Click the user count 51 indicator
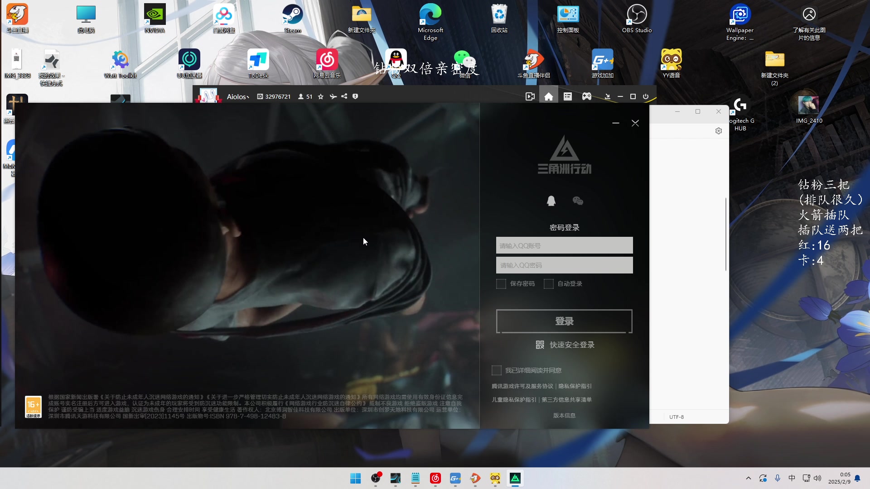The image size is (870, 489). [x=305, y=97]
